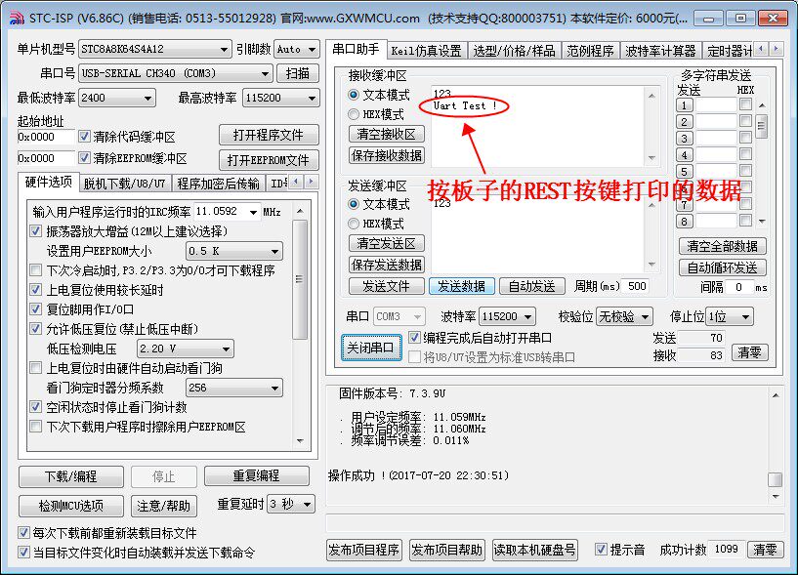Viewport: 798px width, 575px height.
Task: Switch to 脱机下载/U8/U7 tab
Action: click(x=125, y=184)
